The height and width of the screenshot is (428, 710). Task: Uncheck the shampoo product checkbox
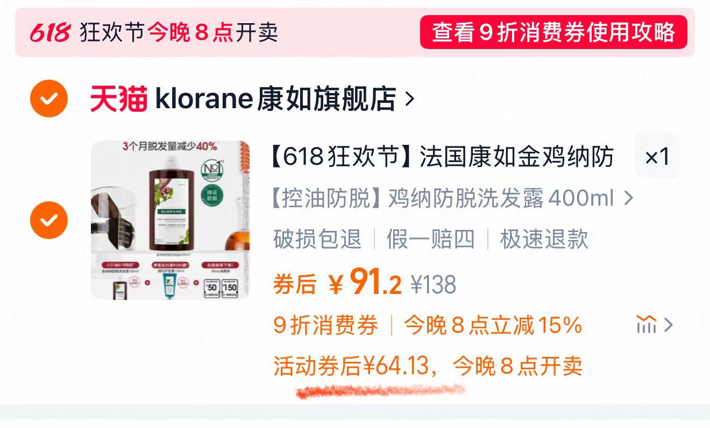(x=49, y=220)
